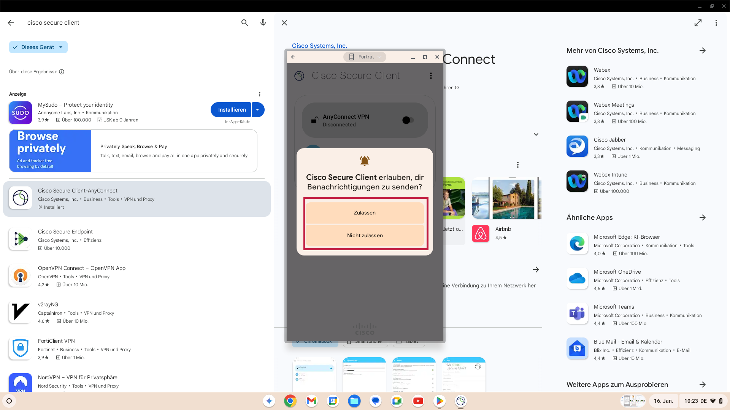
Task: Open NordVPN search result
Action: pyautogui.click(x=137, y=382)
